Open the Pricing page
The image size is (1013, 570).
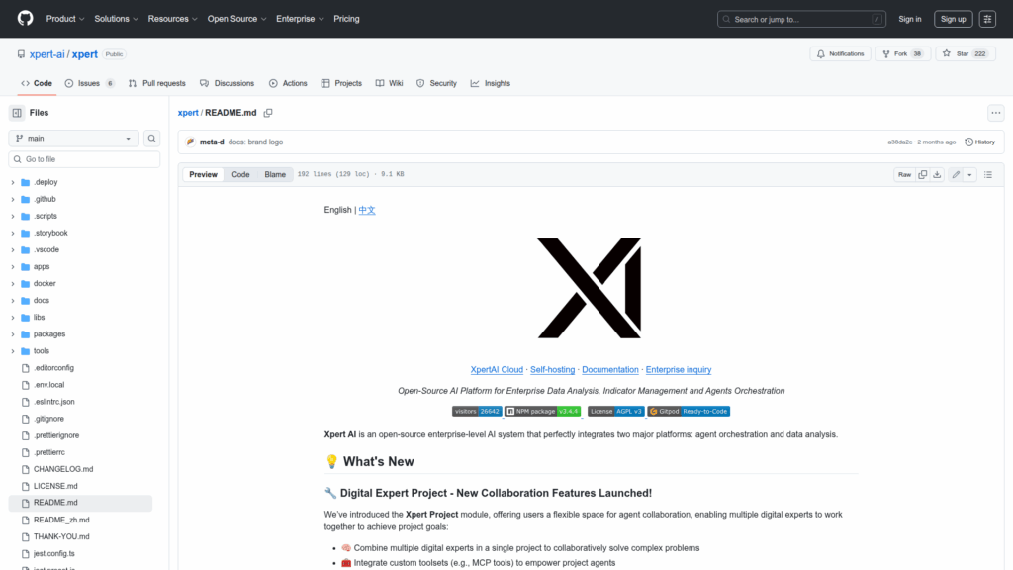click(x=346, y=19)
